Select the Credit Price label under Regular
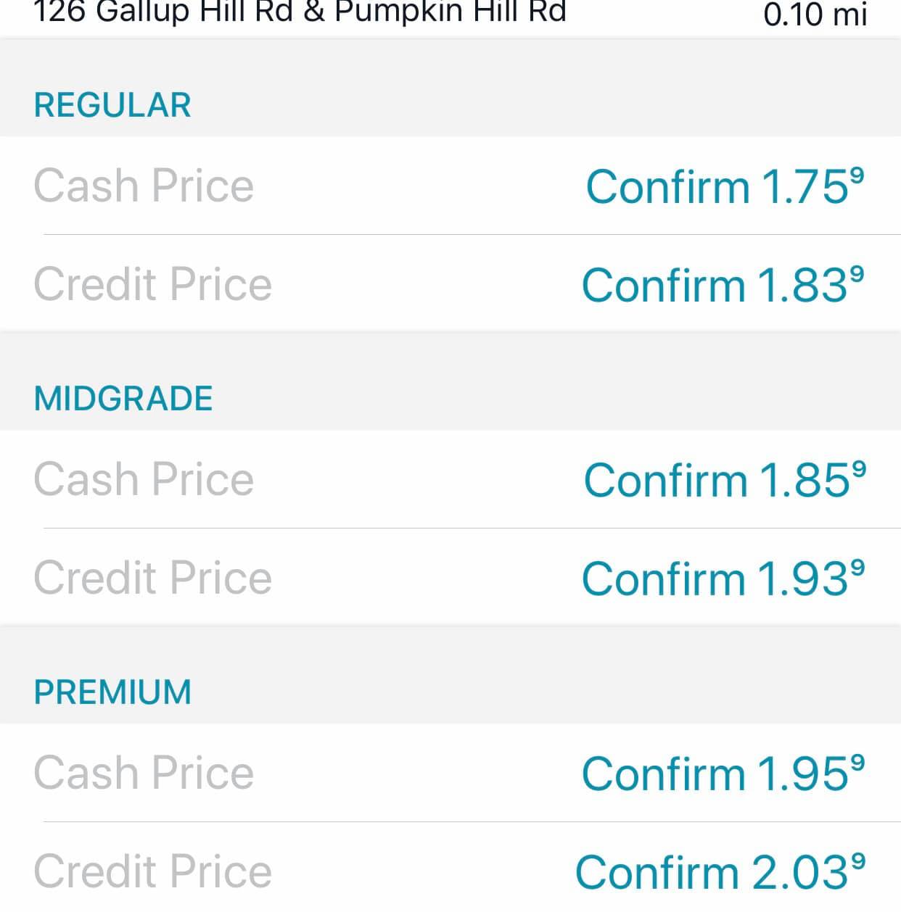The width and height of the screenshot is (901, 912). pyautogui.click(x=152, y=284)
